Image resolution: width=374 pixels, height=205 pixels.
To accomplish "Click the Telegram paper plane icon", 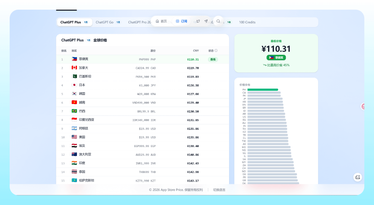I will click(x=206, y=21).
